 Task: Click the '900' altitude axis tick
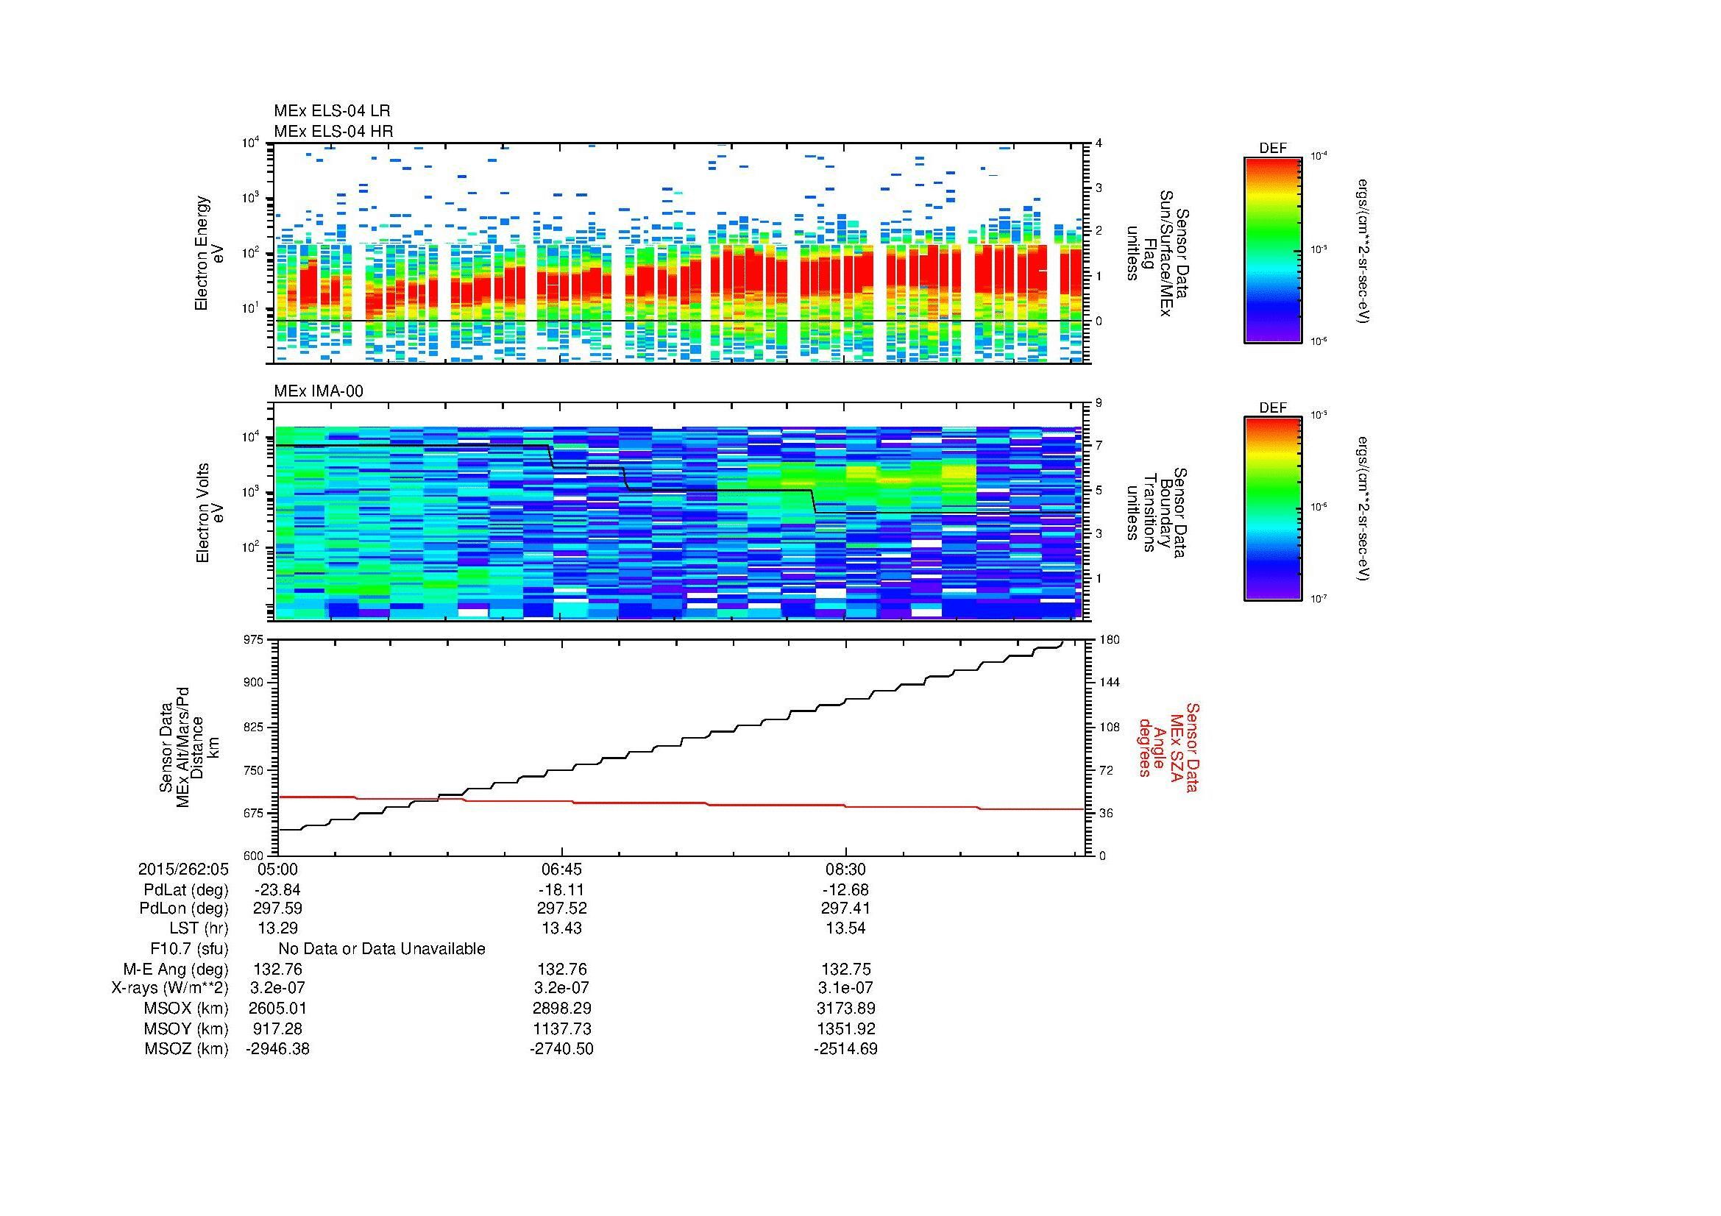(254, 683)
